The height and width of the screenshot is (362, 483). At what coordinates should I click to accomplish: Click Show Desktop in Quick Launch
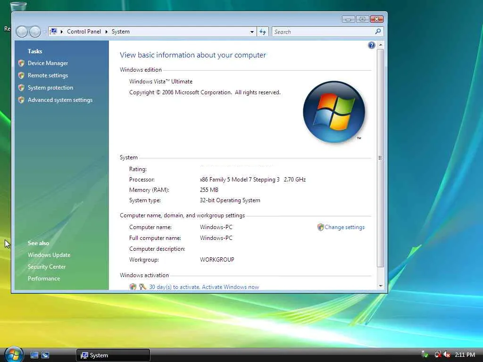(34, 355)
